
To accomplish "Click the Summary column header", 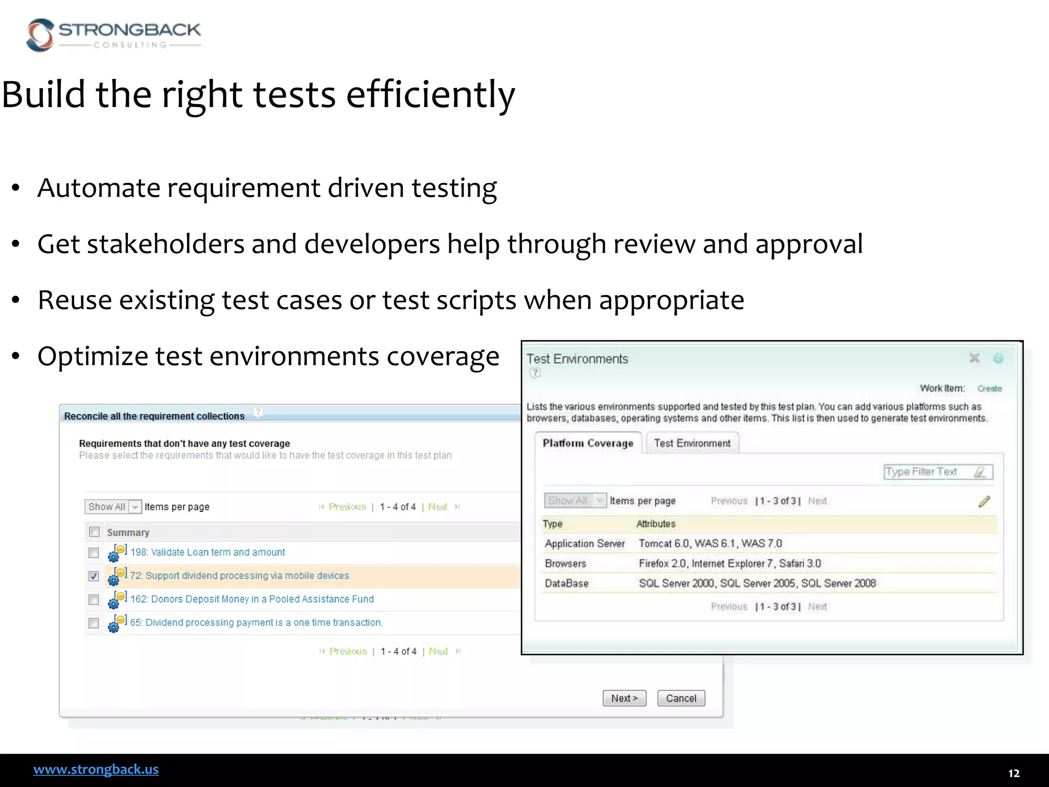I will coord(128,532).
